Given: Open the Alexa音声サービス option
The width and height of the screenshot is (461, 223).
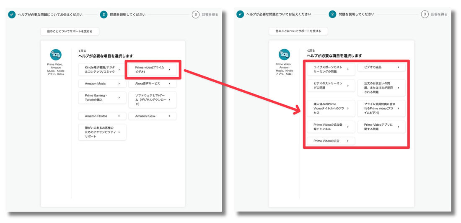Looking at the screenshot, I should [x=153, y=84].
